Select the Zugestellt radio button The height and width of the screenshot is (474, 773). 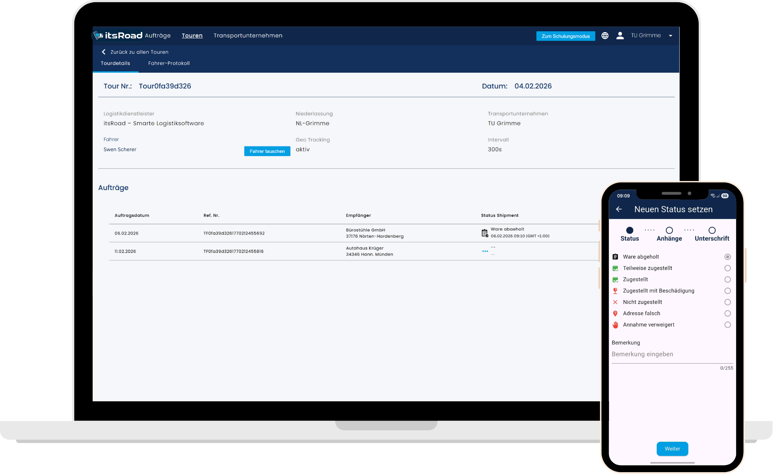[x=727, y=279]
